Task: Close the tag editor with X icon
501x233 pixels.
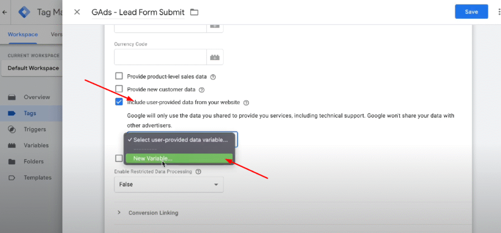Action: coord(77,12)
